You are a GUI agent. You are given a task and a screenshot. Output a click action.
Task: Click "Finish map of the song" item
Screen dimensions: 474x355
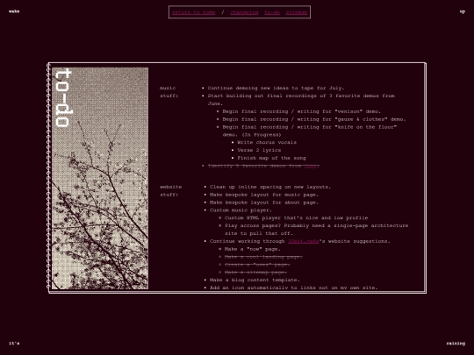click(271, 158)
